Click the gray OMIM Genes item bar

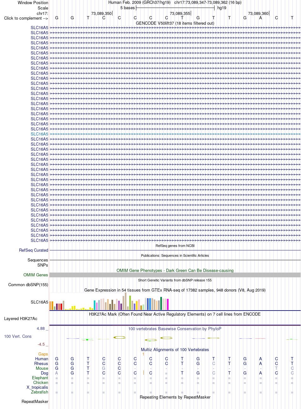pos(175,275)
